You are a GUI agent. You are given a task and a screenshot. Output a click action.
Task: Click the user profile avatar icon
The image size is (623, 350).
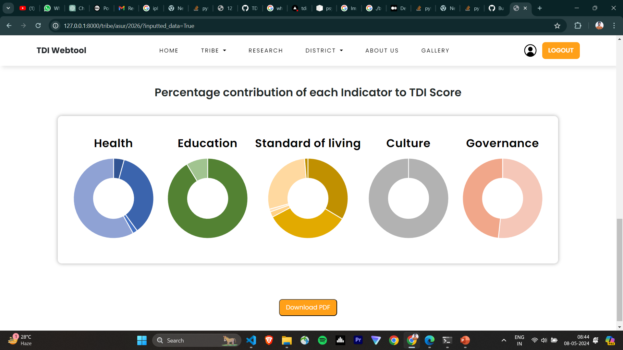click(530, 51)
